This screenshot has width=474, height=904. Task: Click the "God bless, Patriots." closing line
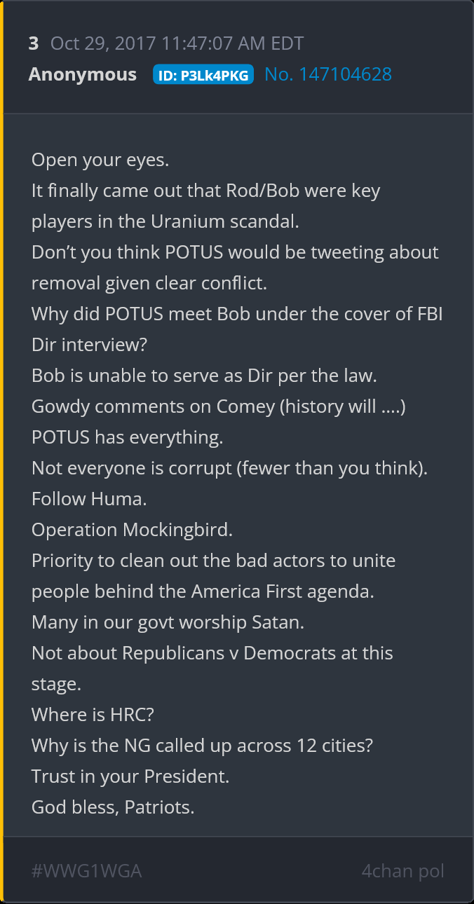pos(113,807)
